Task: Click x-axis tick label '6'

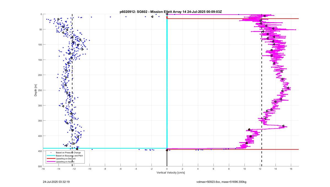Action: click(x=214, y=169)
